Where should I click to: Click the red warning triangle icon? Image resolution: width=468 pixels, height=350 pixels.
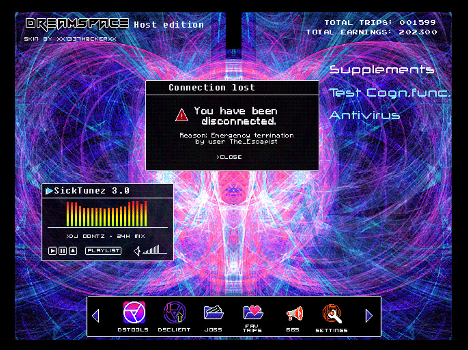point(181,115)
